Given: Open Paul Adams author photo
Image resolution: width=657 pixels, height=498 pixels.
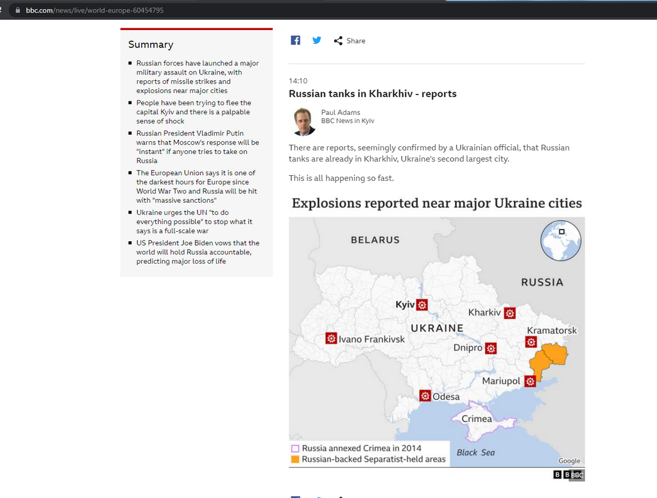Looking at the screenshot, I should (x=303, y=121).
